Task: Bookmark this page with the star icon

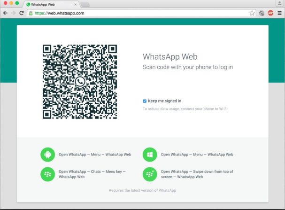Action: point(252,13)
